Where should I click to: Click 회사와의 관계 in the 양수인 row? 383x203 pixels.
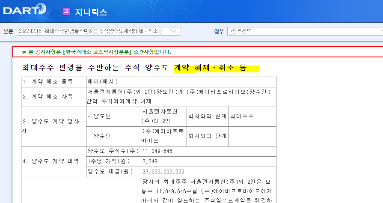[208, 136]
